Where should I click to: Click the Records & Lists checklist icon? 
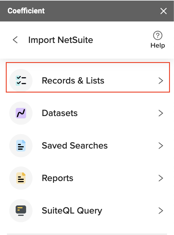point(21,81)
